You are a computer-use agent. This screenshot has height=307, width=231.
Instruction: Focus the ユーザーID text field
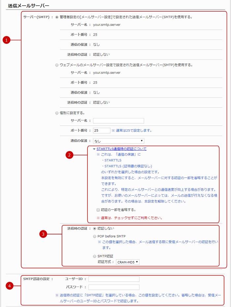click(114, 279)
